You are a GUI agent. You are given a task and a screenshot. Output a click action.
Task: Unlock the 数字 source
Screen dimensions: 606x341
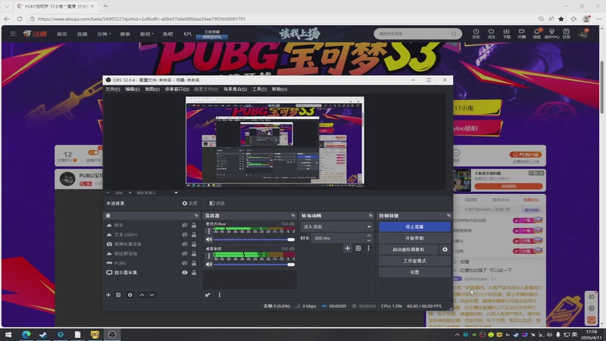tap(194, 225)
